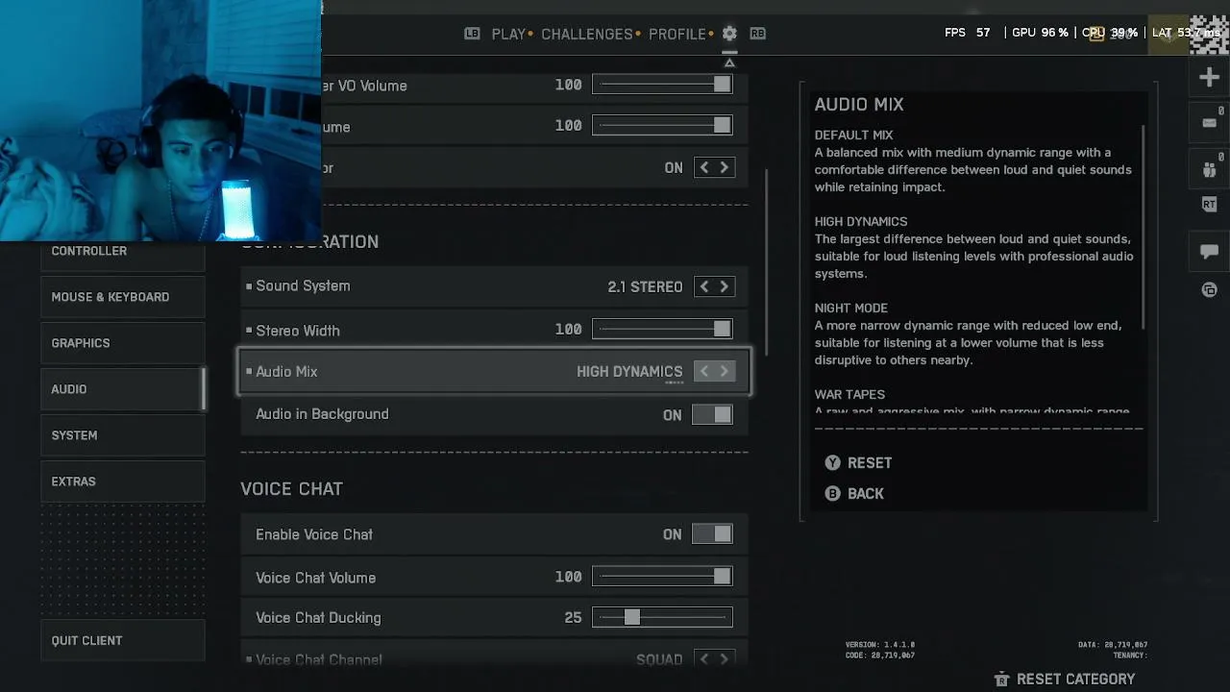1230x692 pixels.
Task: Change Voice Chat Channel with right arrow
Action: (x=725, y=659)
